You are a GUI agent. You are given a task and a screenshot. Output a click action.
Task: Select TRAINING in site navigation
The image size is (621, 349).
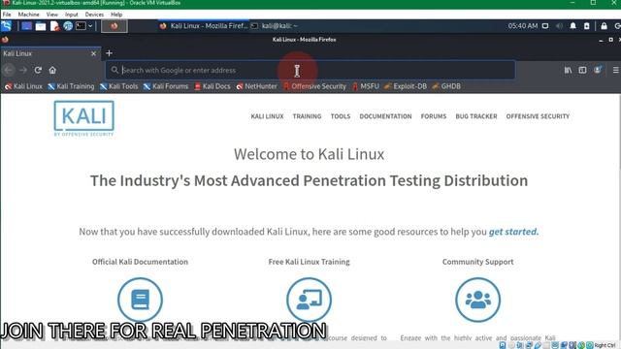pyautogui.click(x=307, y=116)
